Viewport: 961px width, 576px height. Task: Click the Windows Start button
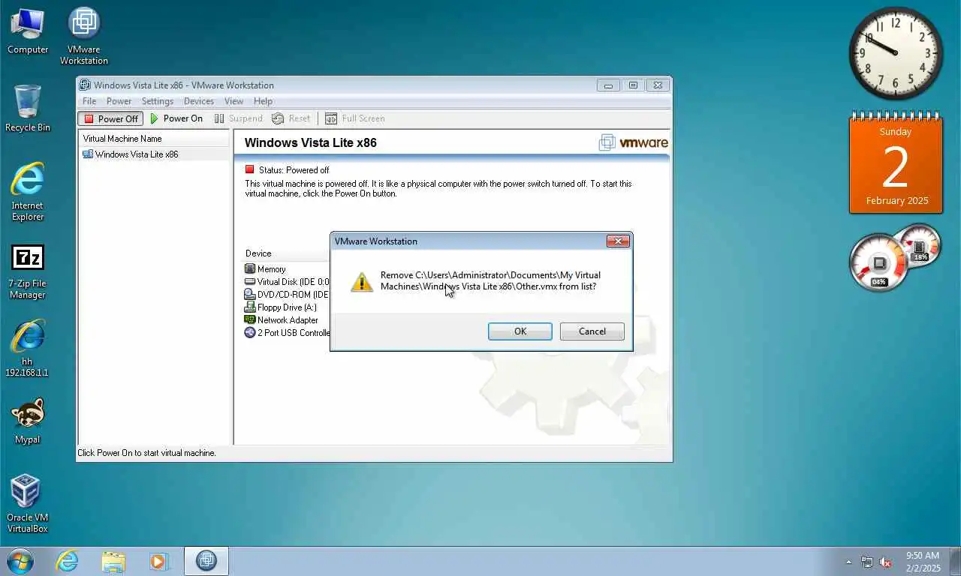(20, 561)
